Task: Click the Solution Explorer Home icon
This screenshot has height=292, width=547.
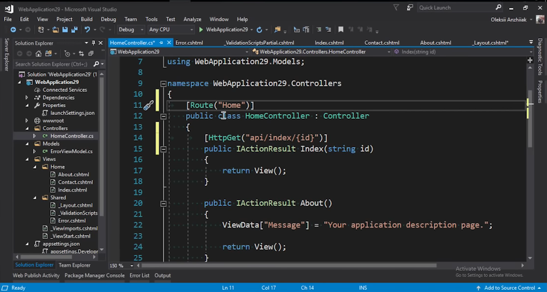Action: click(x=38, y=54)
